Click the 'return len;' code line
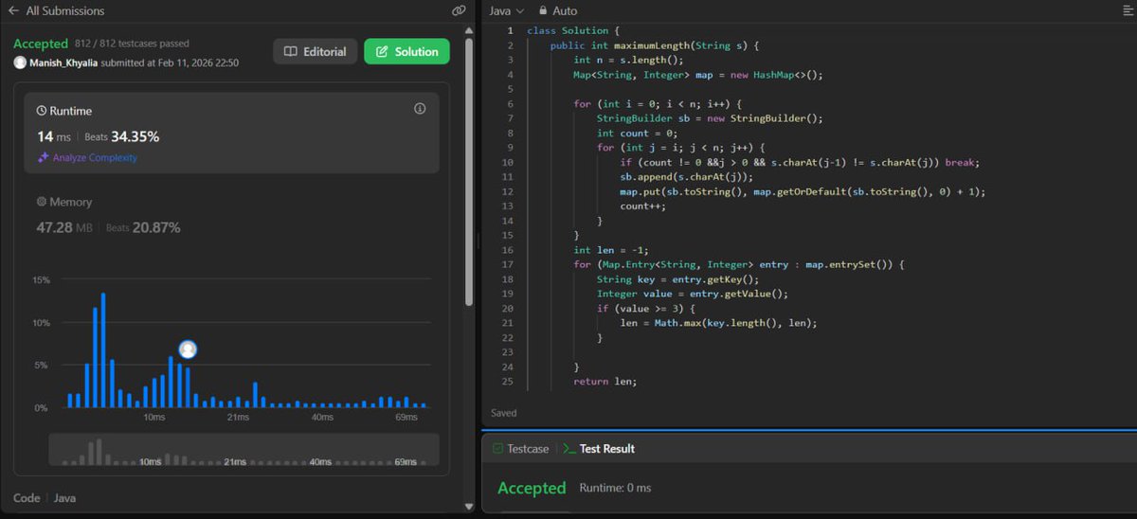Viewport: 1137px width, 519px height. pyautogui.click(x=605, y=381)
